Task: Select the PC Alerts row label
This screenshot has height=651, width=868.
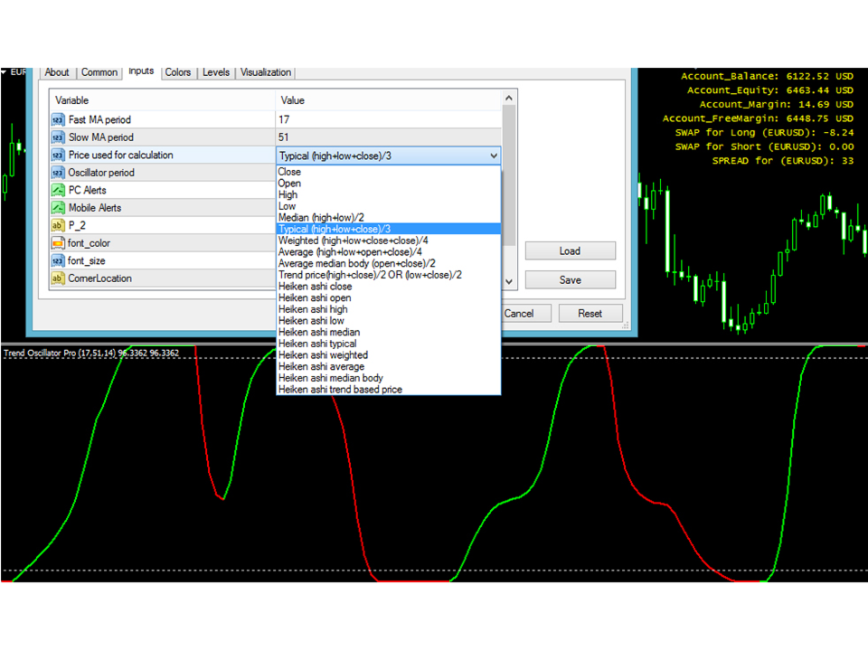Action: click(x=88, y=191)
